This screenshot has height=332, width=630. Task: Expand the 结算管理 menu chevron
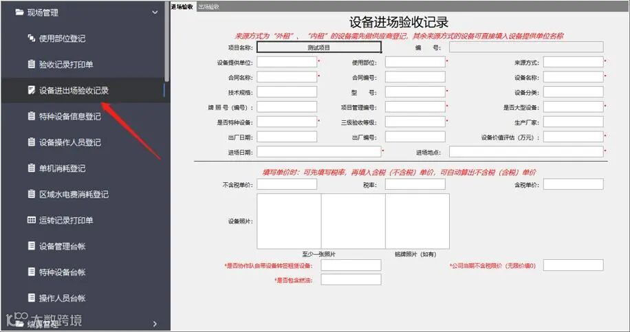pyautogui.click(x=155, y=324)
